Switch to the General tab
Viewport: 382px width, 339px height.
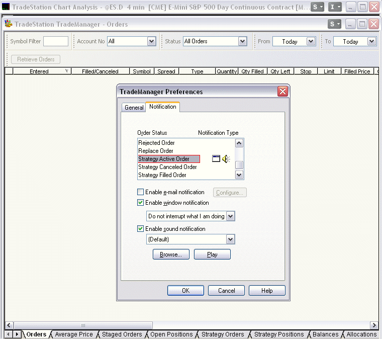[x=134, y=108]
